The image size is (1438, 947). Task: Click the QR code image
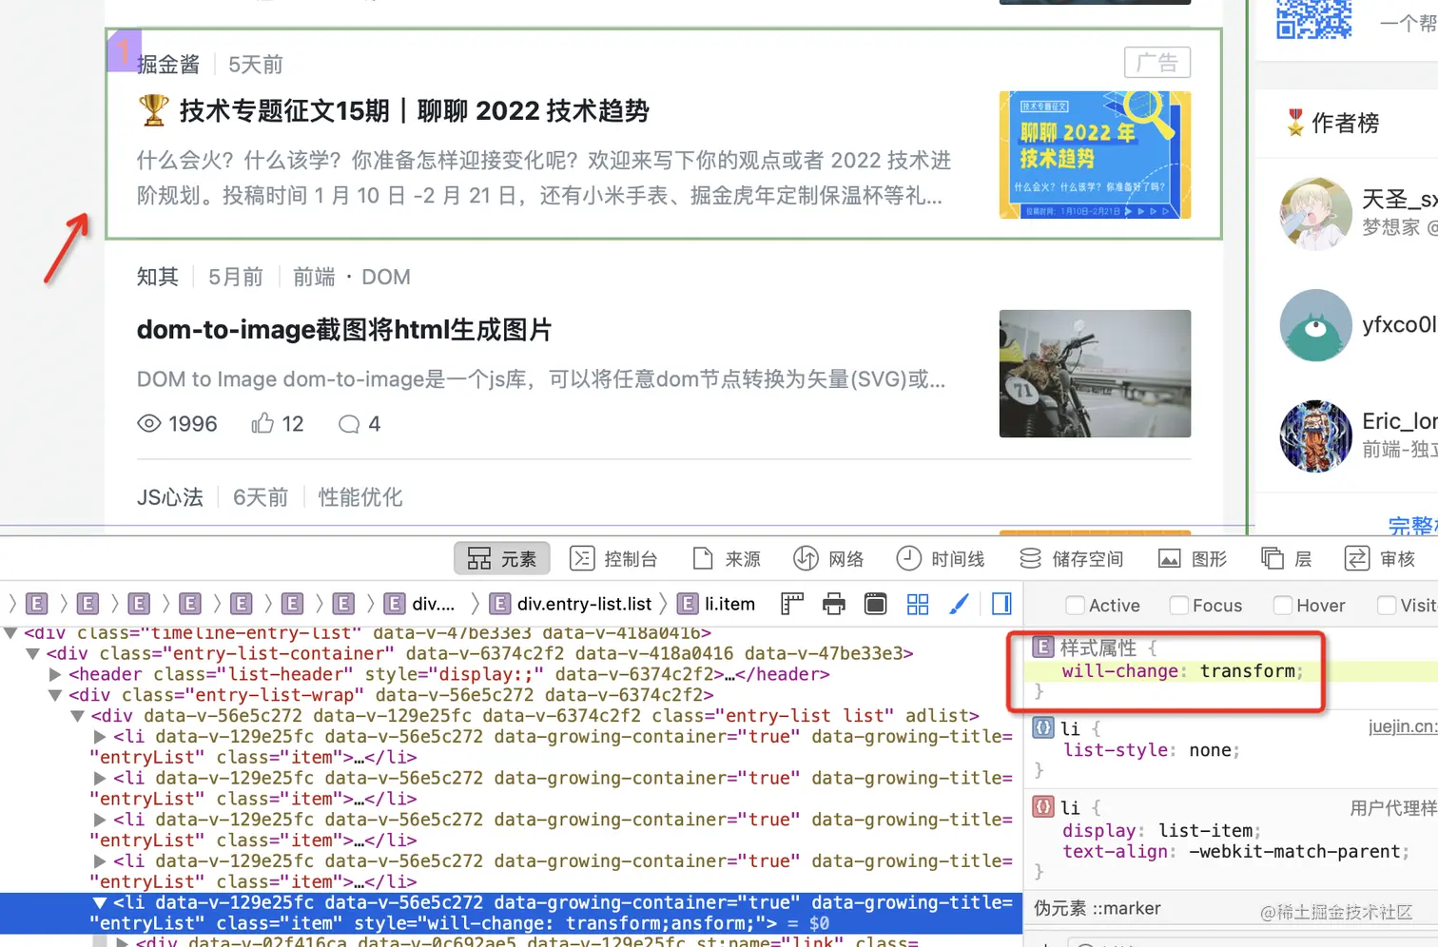(x=1313, y=19)
